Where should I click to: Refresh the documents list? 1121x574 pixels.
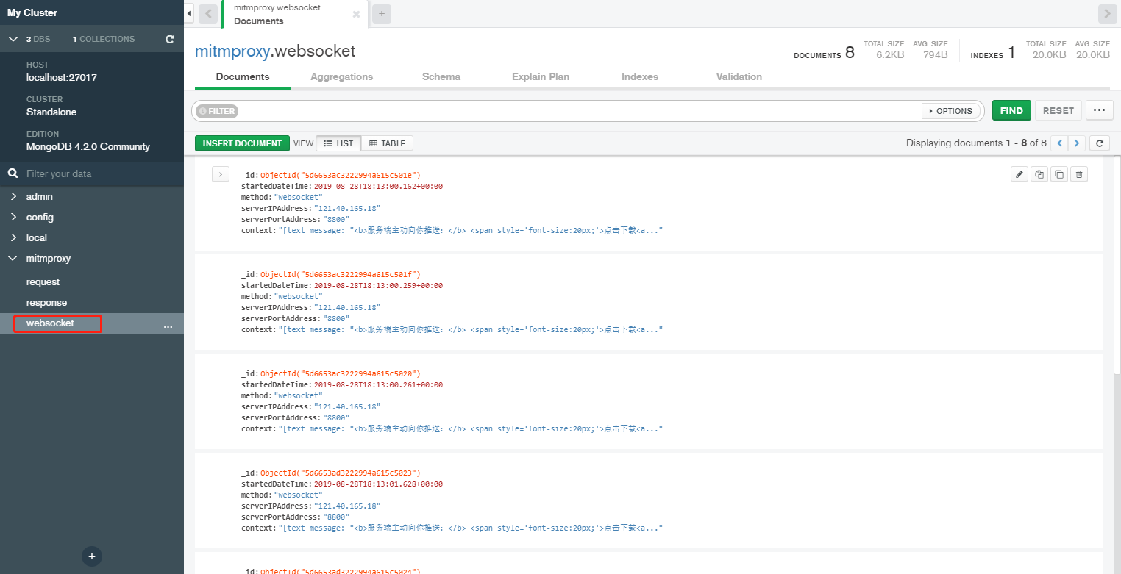click(x=1099, y=143)
